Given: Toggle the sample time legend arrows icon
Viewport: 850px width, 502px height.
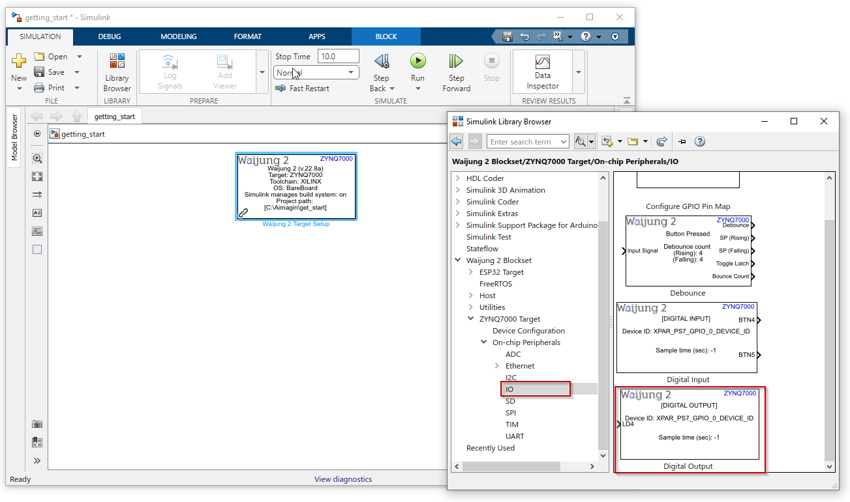Looking at the screenshot, I should click(x=37, y=195).
